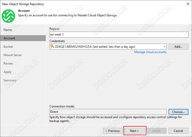
Task: Open the Credentials combo box
Action: tap(108, 47)
